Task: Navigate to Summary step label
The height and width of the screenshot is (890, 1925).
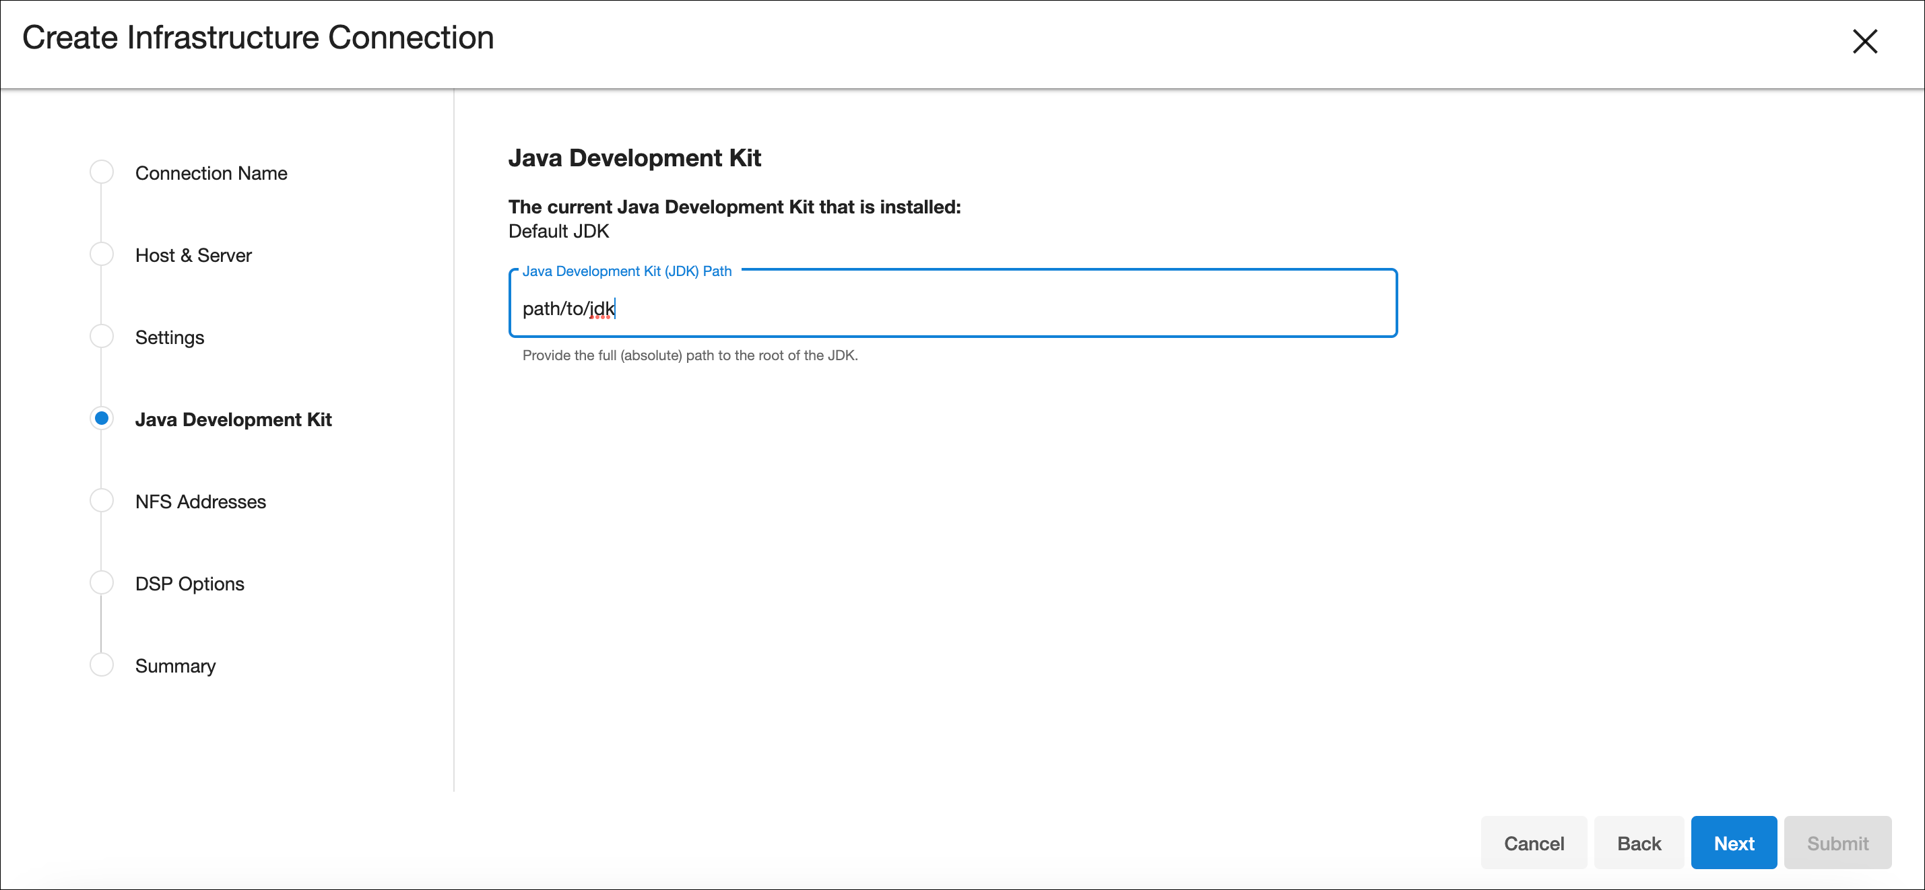Action: click(x=176, y=666)
